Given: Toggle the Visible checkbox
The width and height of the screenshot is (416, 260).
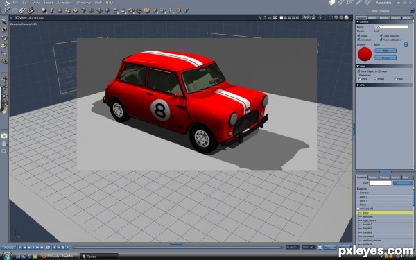Looking at the screenshot, I should (358, 35).
